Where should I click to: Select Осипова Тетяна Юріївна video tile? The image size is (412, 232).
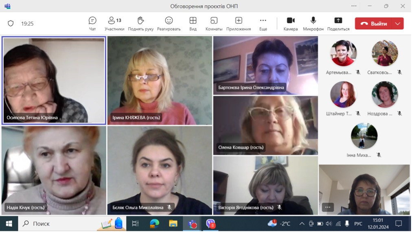click(54, 81)
